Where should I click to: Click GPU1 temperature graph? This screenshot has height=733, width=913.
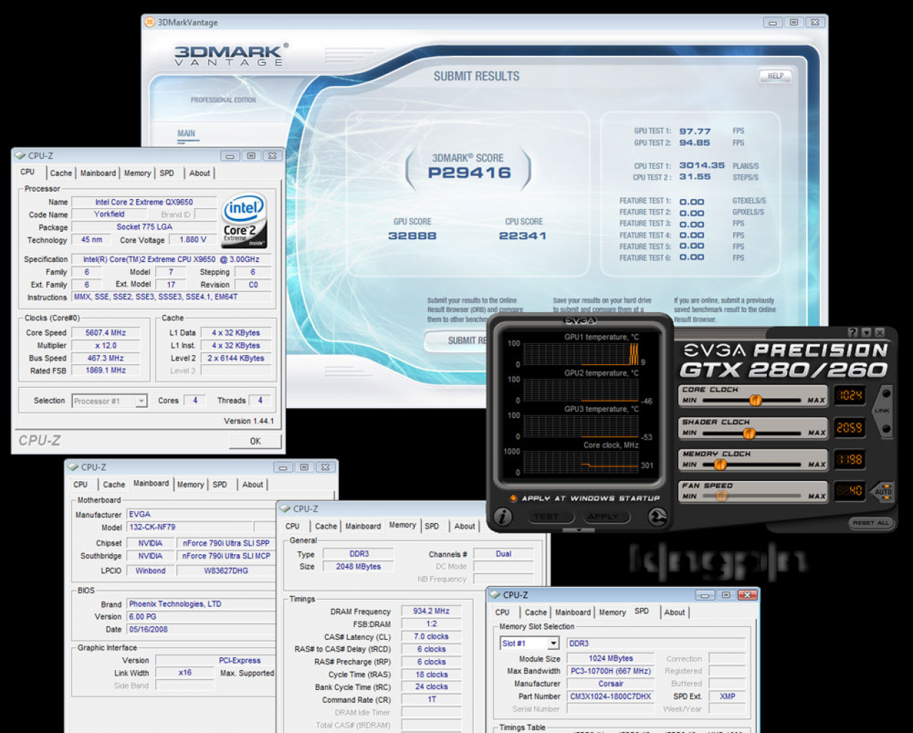point(581,354)
